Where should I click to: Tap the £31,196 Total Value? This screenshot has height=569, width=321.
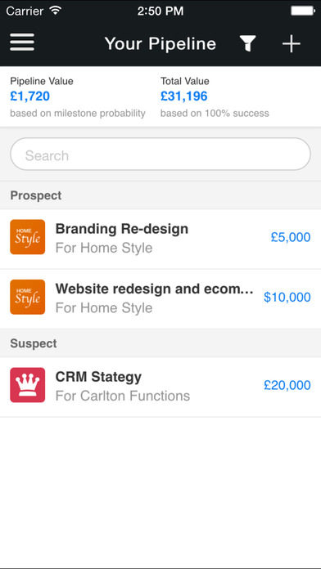(184, 96)
